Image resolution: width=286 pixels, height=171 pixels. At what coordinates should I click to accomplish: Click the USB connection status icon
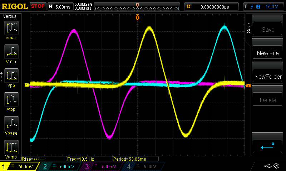pyautogui.click(x=268, y=166)
